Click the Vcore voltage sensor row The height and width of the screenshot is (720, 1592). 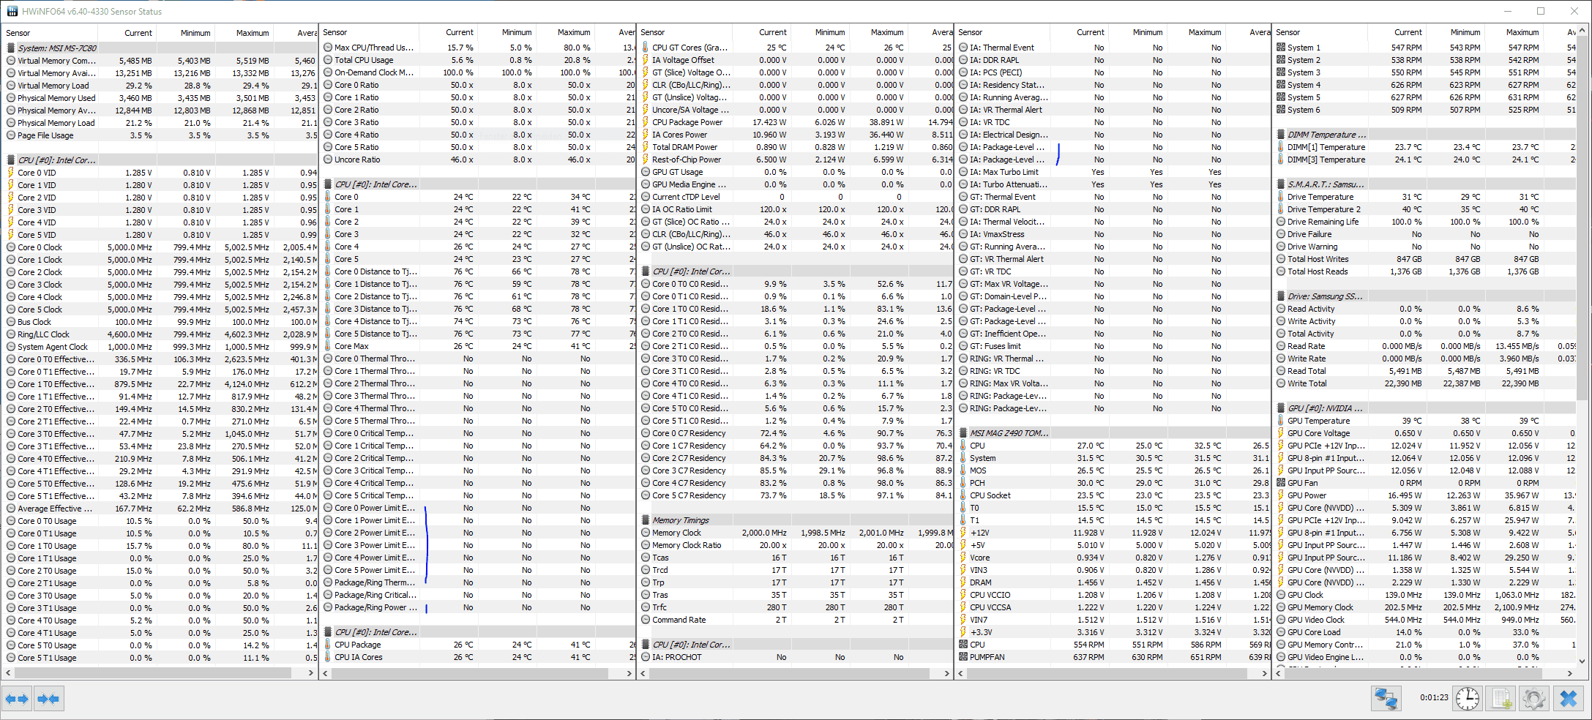[1114, 558]
